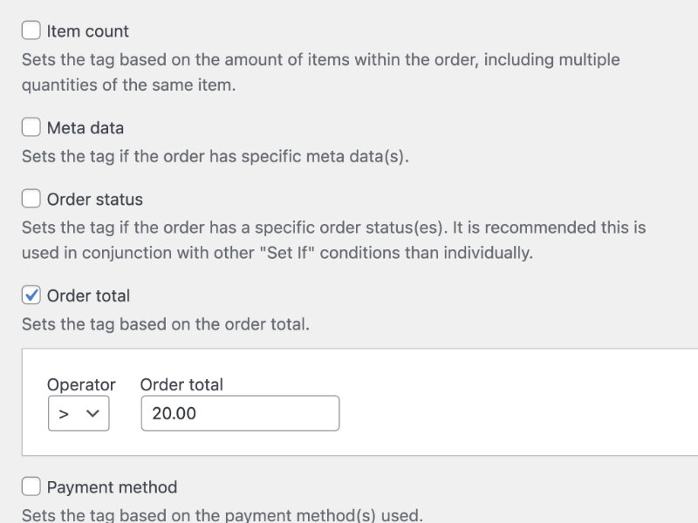Click the "Order status" label text
This screenshot has height=523, width=698.
pyautogui.click(x=94, y=200)
